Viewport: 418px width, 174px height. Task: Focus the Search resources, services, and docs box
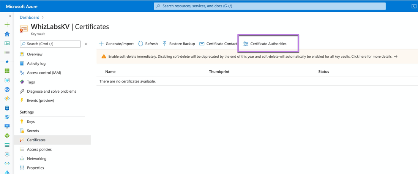coord(270,6)
